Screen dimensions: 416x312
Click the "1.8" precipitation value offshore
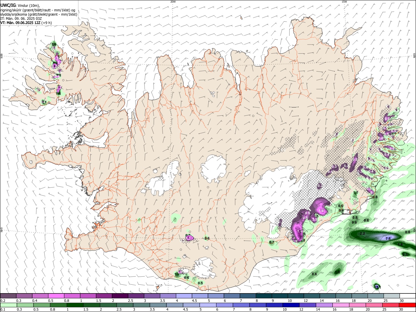(x=400, y=244)
